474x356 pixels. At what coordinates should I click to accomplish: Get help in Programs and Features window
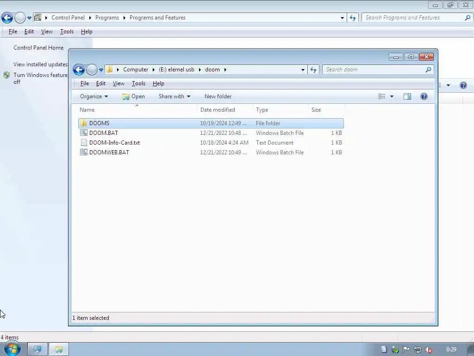point(463,85)
